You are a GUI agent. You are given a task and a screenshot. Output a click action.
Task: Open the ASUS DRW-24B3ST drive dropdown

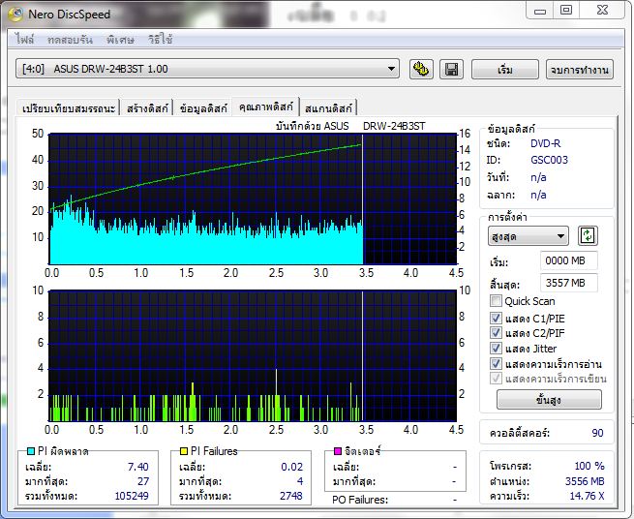tap(207, 69)
